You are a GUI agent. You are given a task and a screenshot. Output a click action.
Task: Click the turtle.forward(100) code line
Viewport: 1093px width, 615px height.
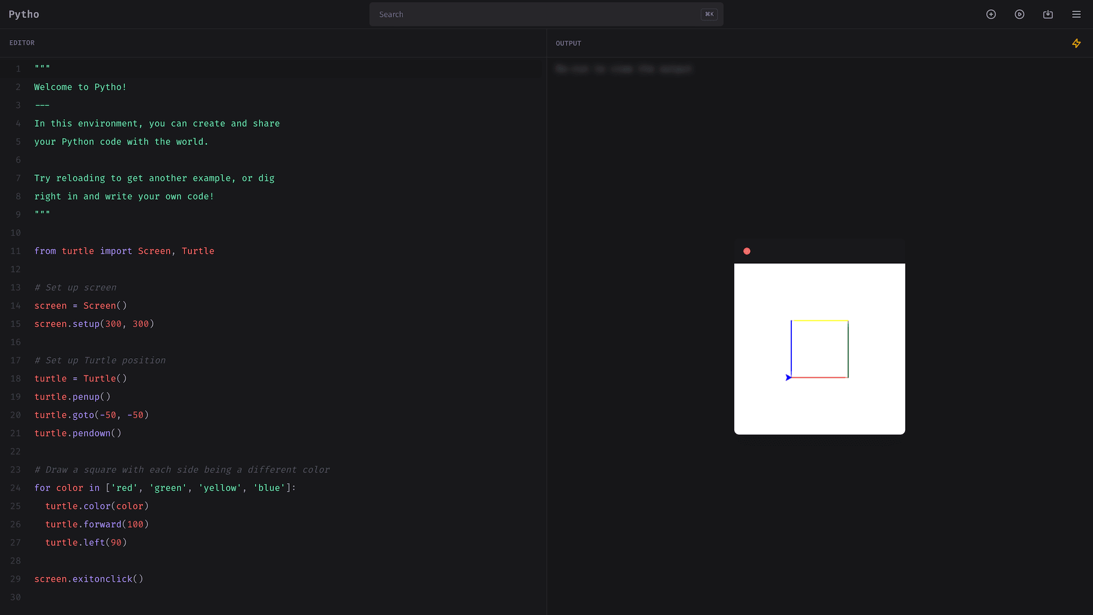point(97,524)
